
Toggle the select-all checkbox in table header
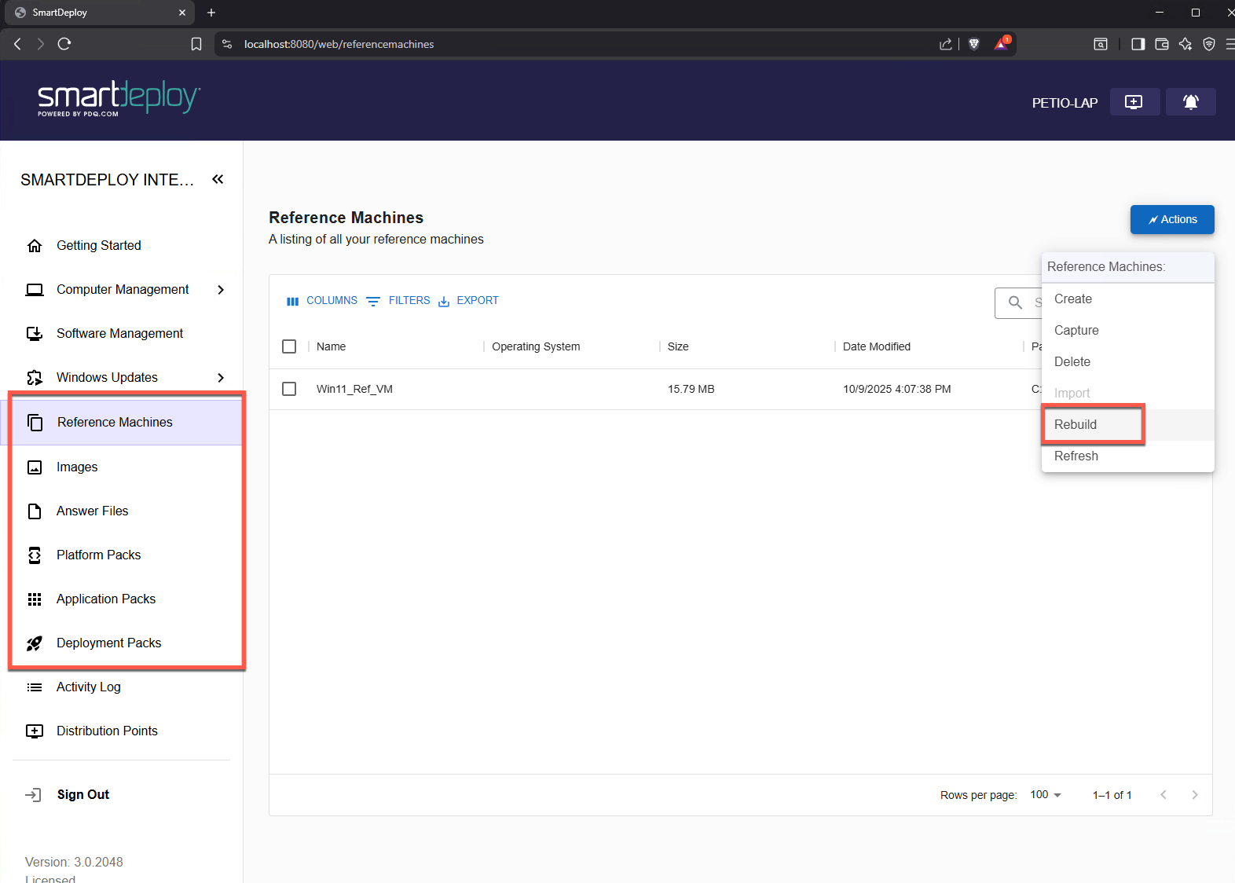pyautogui.click(x=289, y=346)
